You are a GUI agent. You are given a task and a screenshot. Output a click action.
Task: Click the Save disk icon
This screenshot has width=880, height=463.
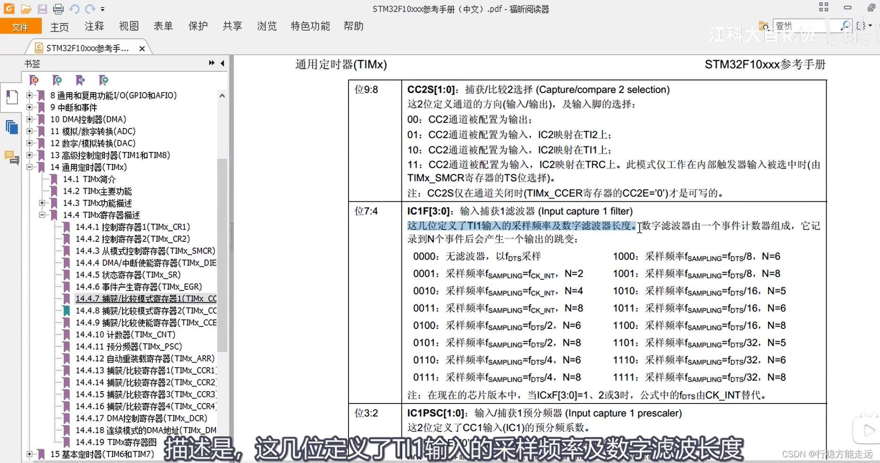[x=43, y=9]
